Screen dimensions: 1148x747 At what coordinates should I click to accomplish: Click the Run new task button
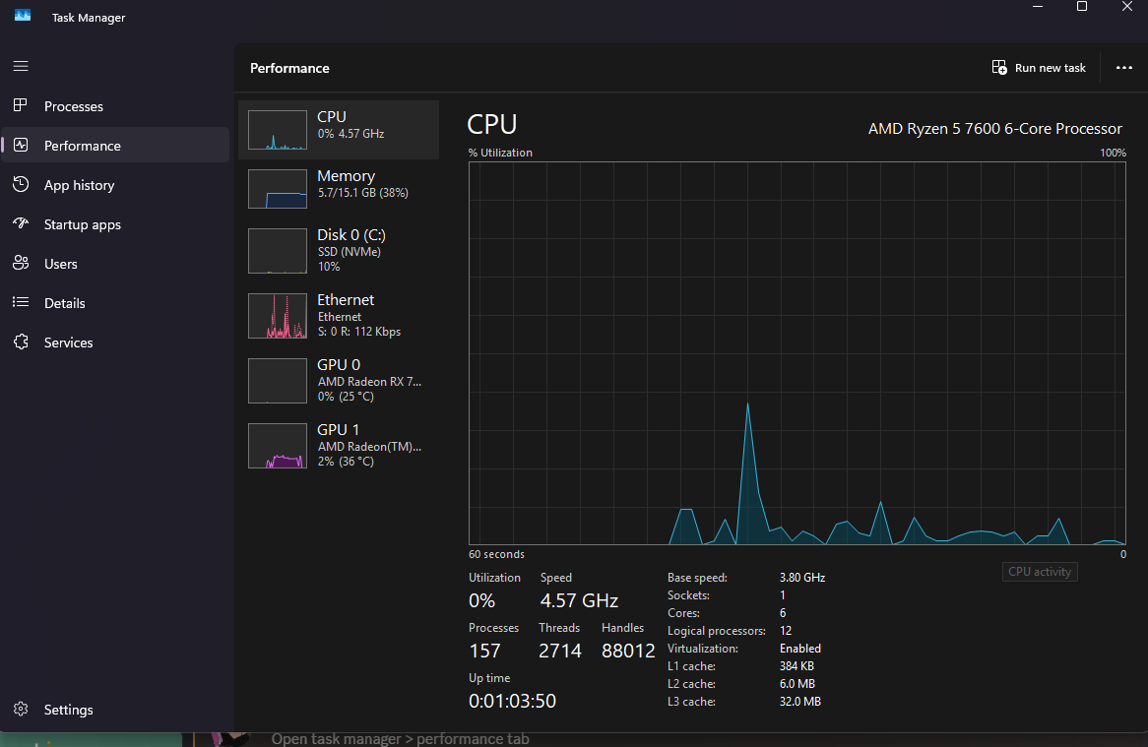click(x=1039, y=67)
